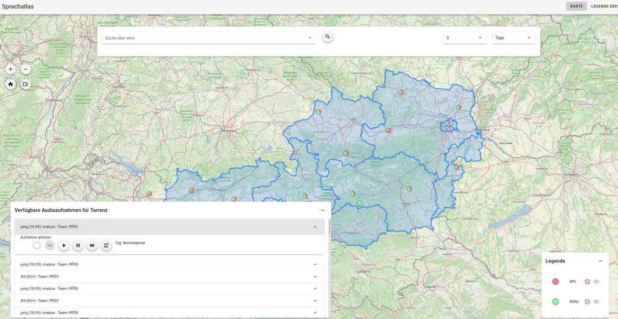Click the 'Verfügbare Audioaufnahmen für Tarrenz' heading
This screenshot has height=319, width=618.
click(61, 210)
